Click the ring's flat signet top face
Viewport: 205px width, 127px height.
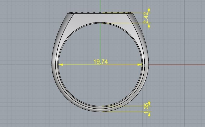(100, 13)
